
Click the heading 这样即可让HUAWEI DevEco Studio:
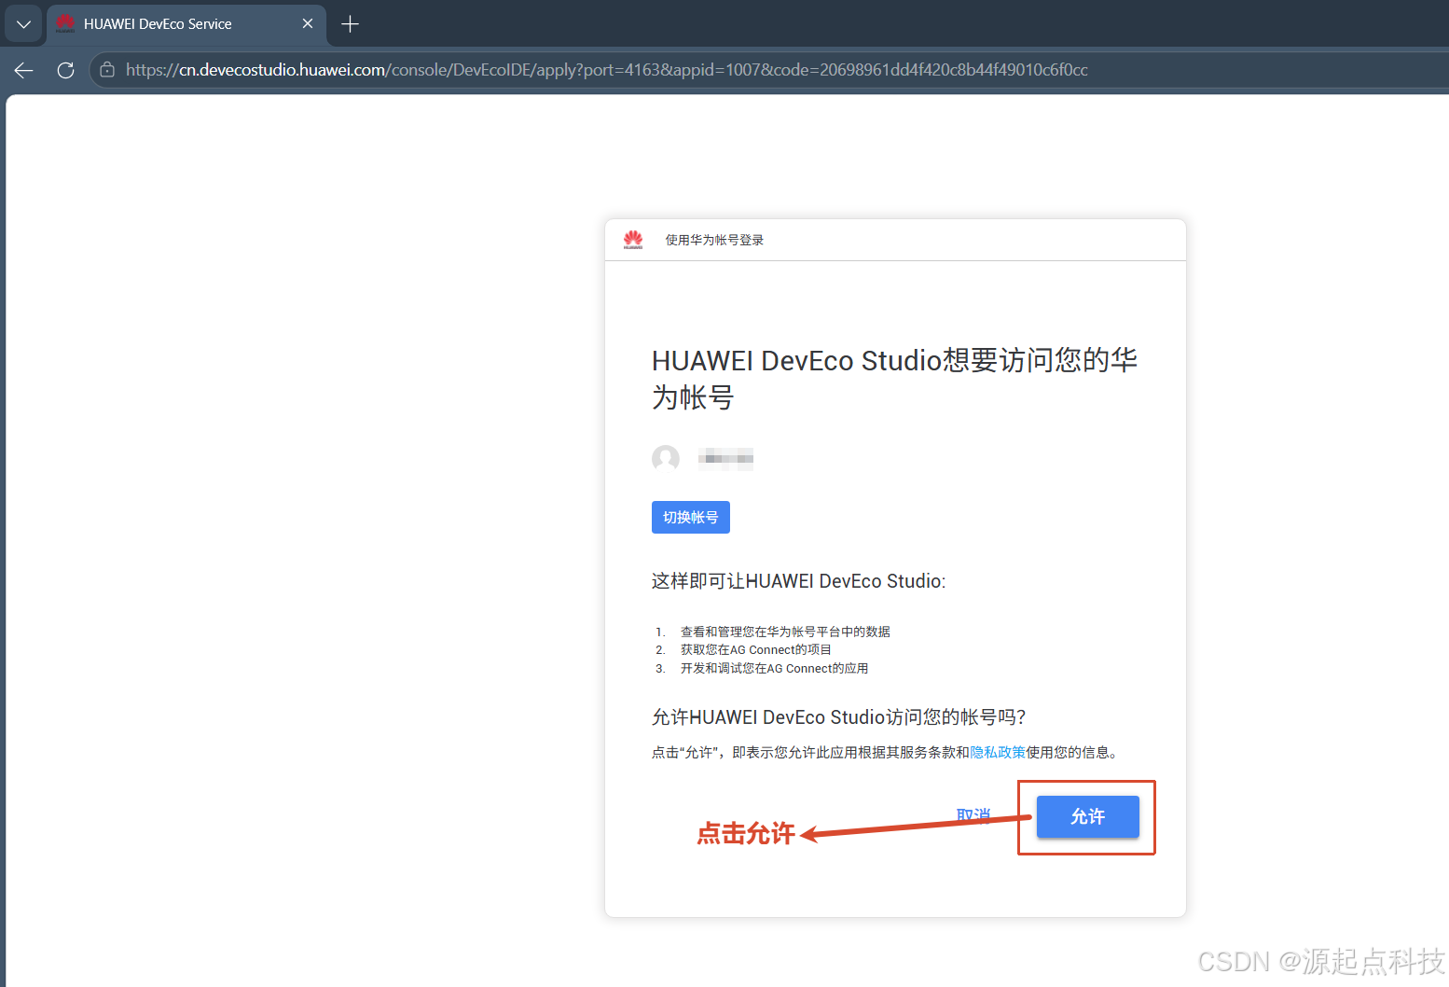798,581
